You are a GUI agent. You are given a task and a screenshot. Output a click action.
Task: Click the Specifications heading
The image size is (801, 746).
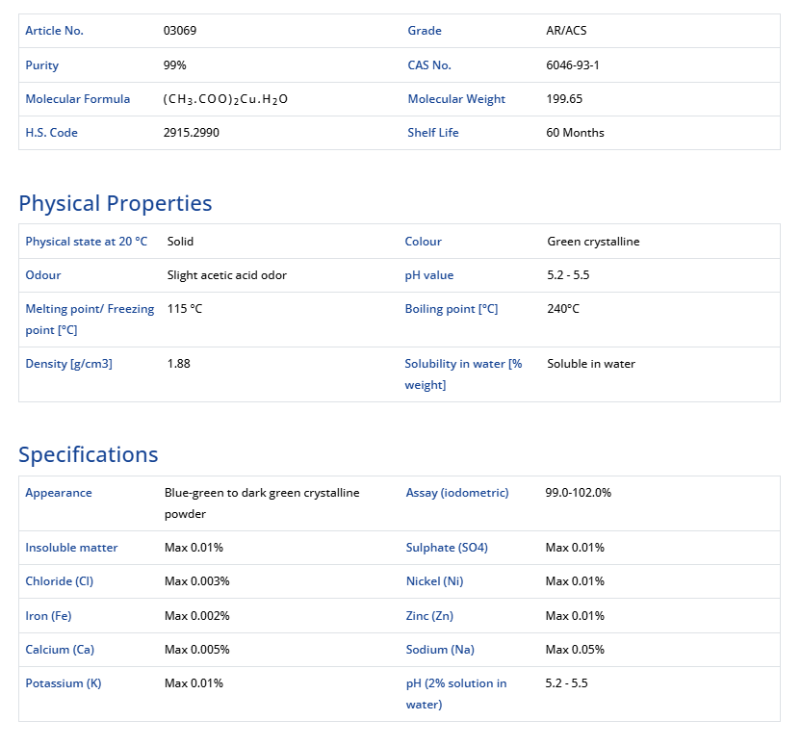tap(89, 454)
